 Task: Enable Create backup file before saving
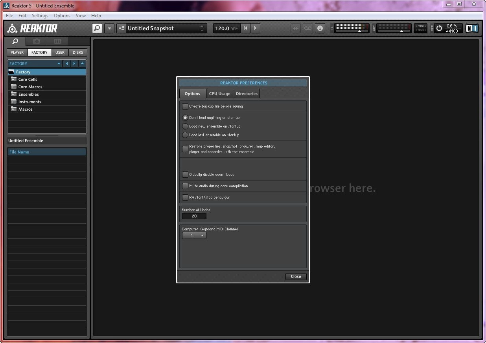point(185,106)
